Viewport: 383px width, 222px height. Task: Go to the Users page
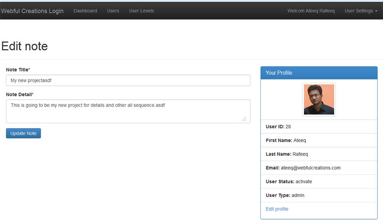click(113, 11)
